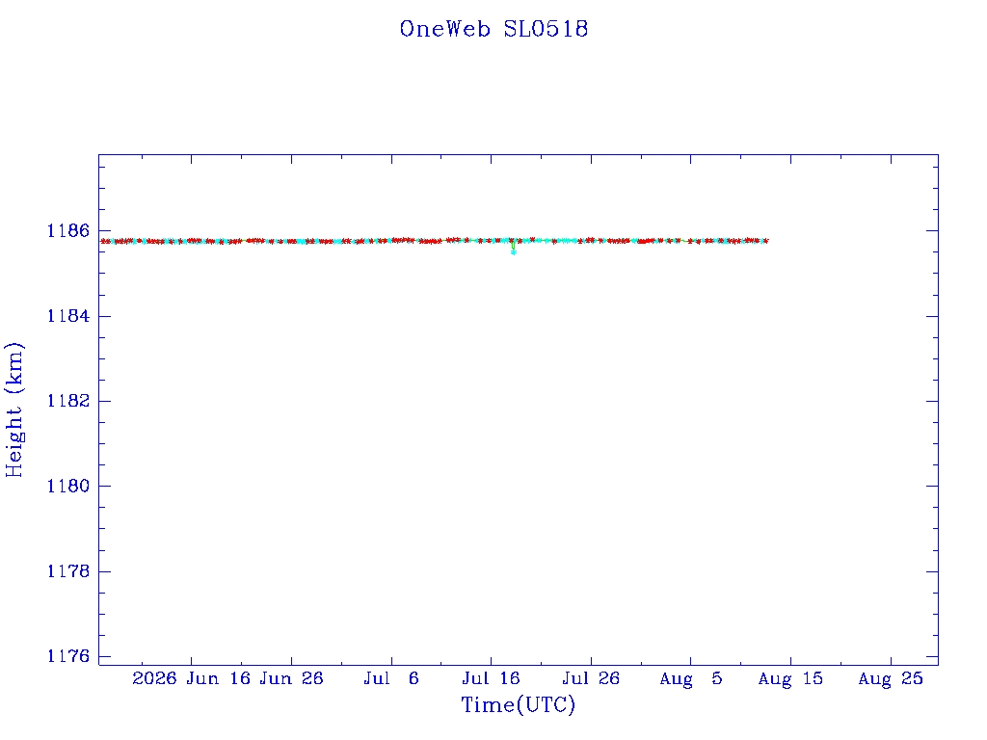The height and width of the screenshot is (740, 987).
Task: Click the cyan outlier dip data point
Action: click(x=514, y=252)
